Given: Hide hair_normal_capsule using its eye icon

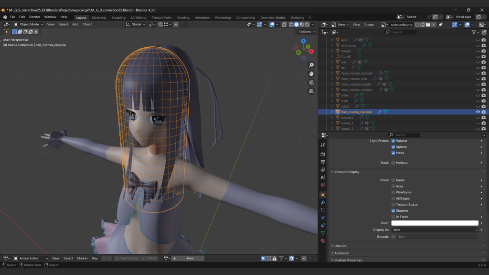Looking at the screenshot, I should coord(478,112).
